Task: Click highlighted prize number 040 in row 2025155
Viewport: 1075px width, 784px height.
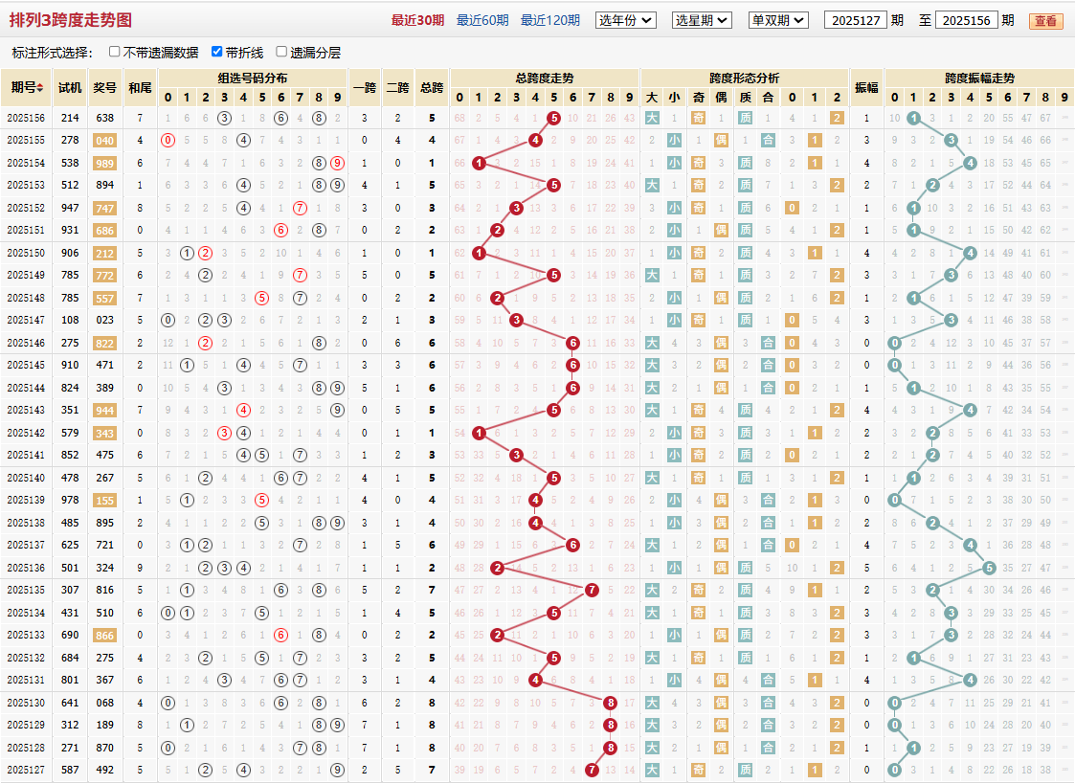Action: (105, 141)
